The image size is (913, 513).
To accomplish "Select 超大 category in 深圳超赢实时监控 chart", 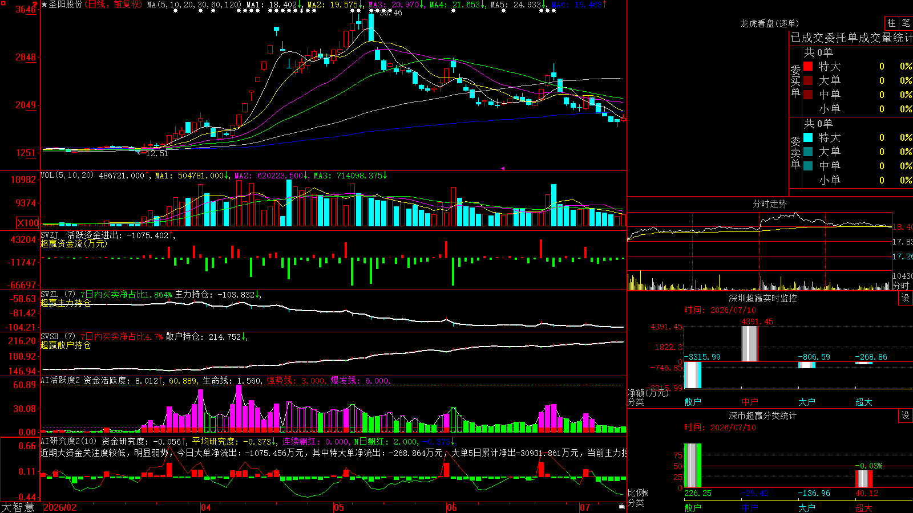I will (x=864, y=402).
